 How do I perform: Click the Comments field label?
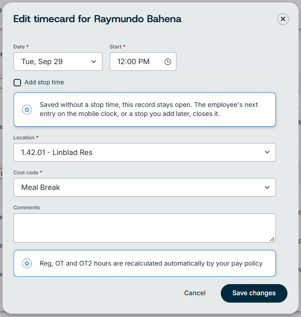pyautogui.click(x=26, y=207)
